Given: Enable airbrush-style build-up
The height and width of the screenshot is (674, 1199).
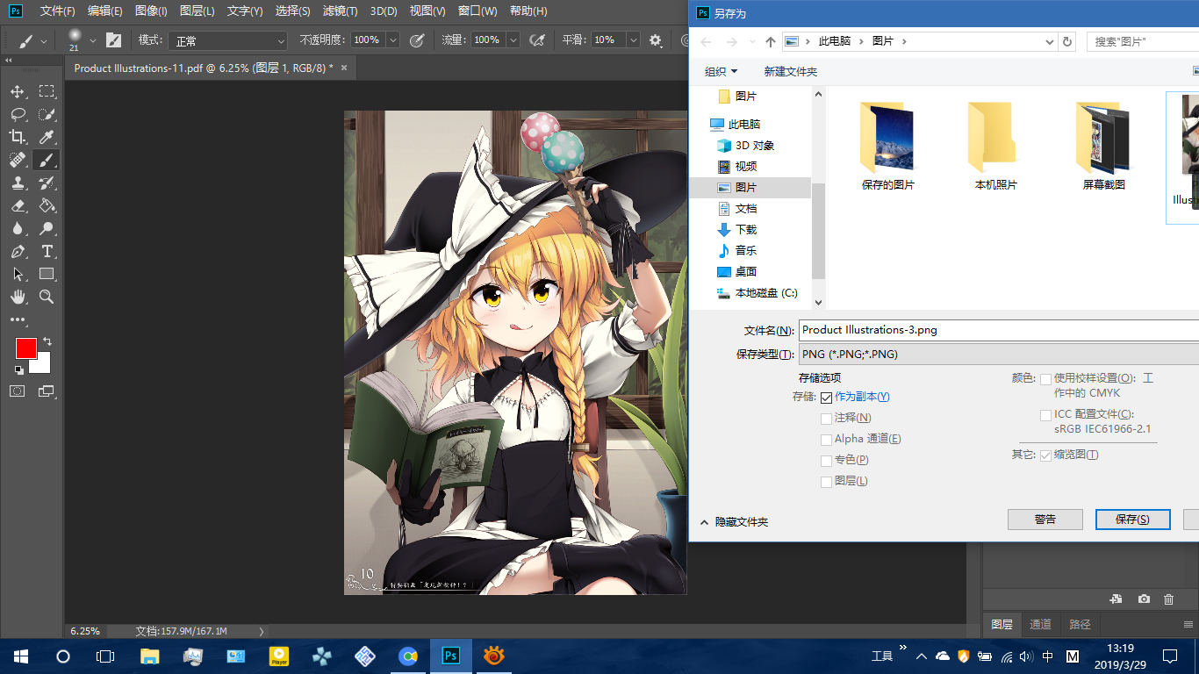Looking at the screenshot, I should coord(538,40).
